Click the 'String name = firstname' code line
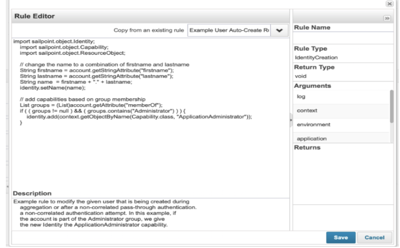 (x=76, y=82)
